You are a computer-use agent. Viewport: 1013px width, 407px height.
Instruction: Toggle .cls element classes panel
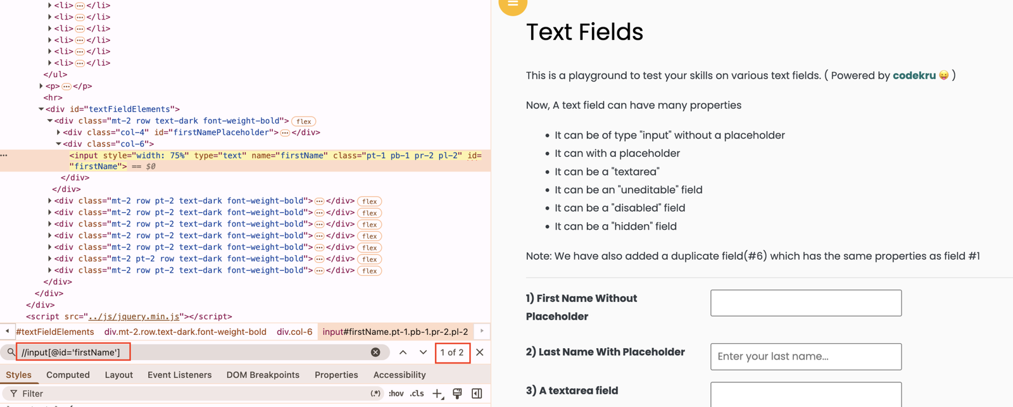tap(417, 393)
